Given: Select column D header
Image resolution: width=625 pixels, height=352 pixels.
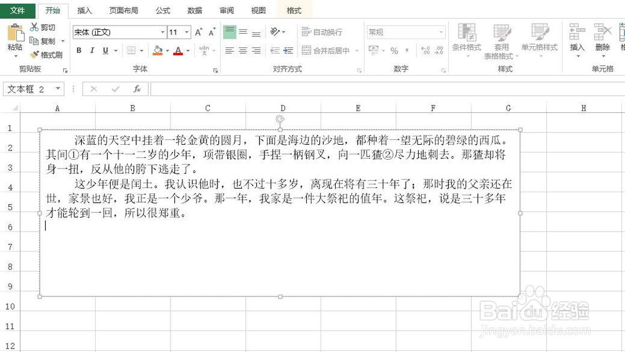Looking at the screenshot, I should tap(283, 108).
